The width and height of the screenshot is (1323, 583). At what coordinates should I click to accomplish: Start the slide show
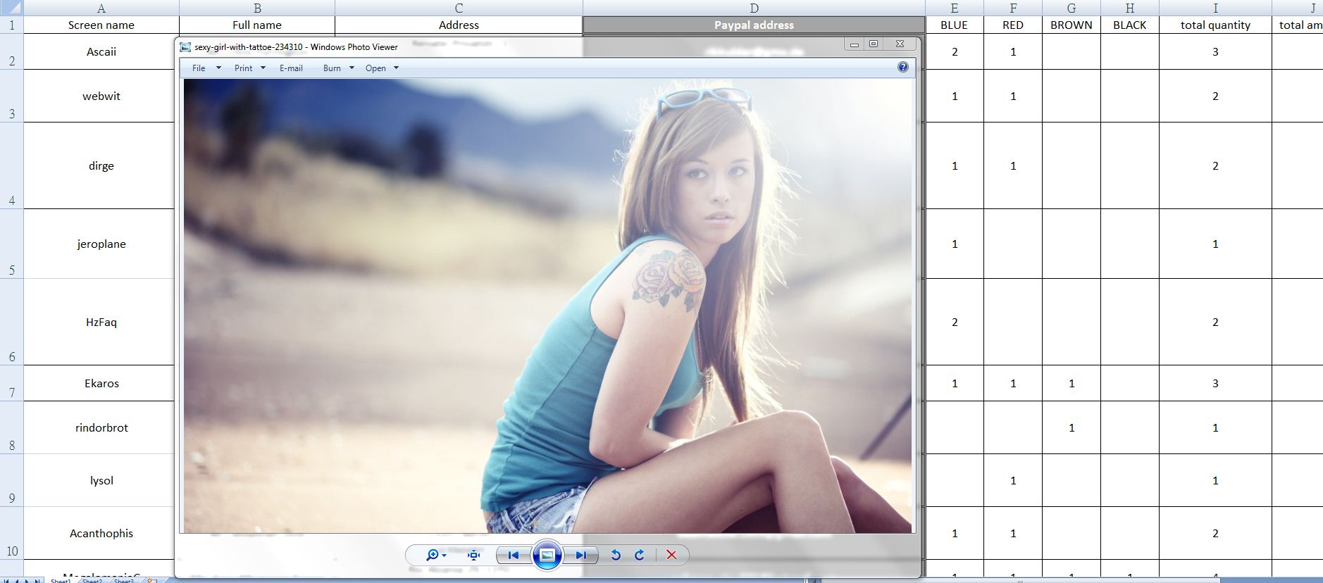pyautogui.click(x=547, y=556)
